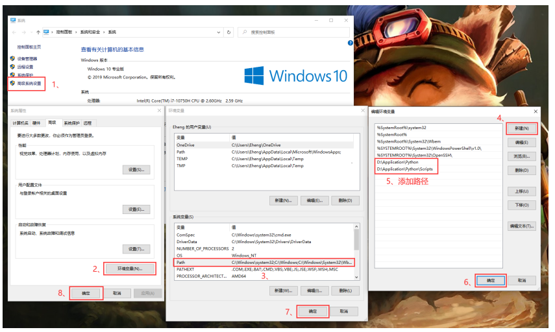Click 设置(S) button under 性能
Viewport: 555px width, 332px height.
tap(136, 170)
